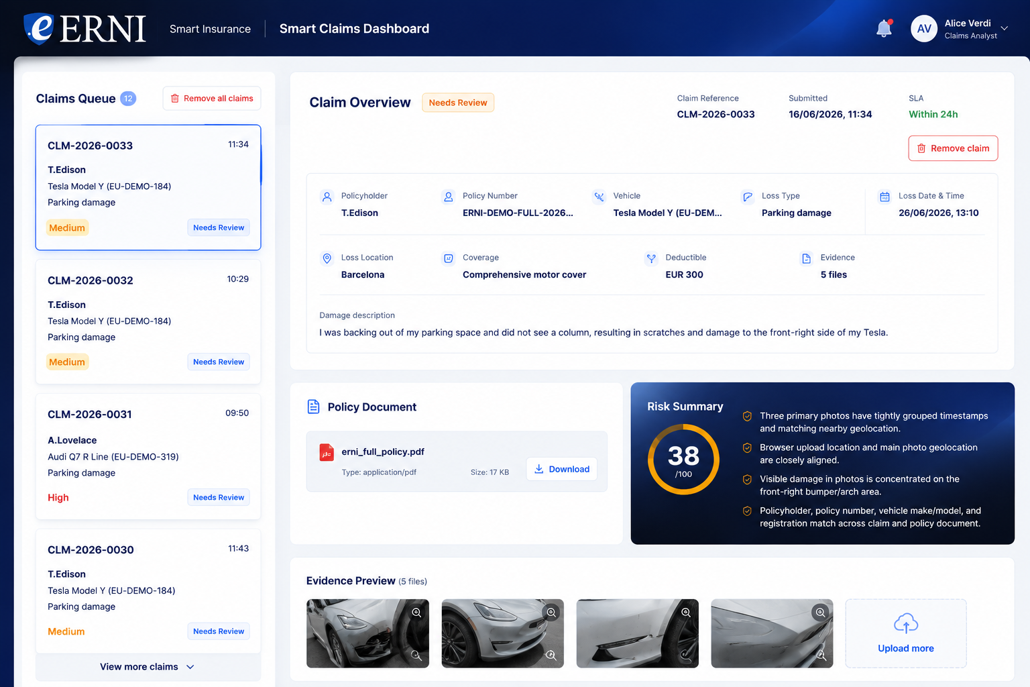Open Smart Claims Dashboard
1030x687 pixels.
pyautogui.click(x=354, y=28)
